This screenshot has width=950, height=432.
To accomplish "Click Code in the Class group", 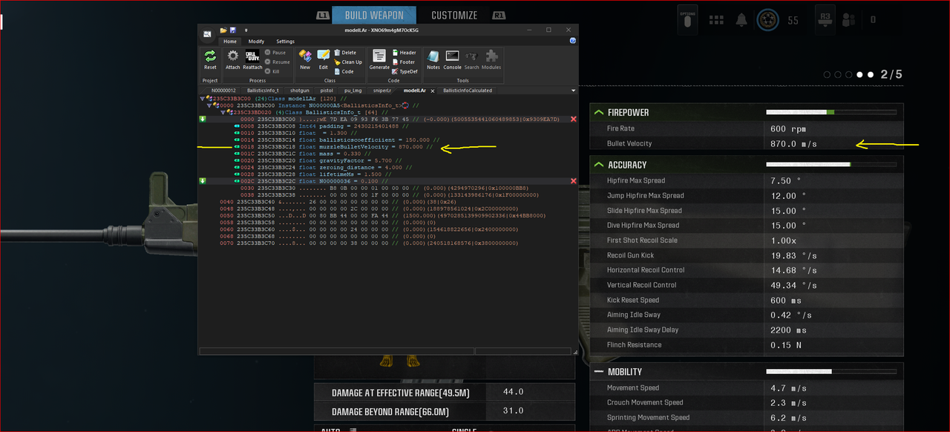I will [x=344, y=72].
